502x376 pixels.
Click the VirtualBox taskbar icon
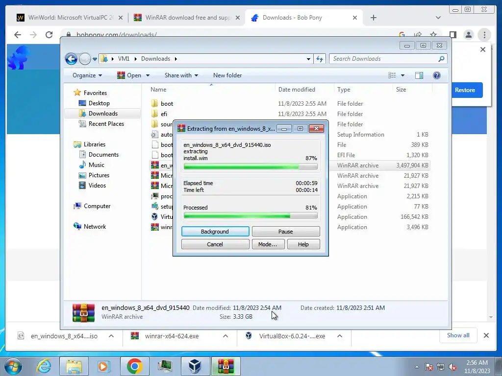coord(195,366)
